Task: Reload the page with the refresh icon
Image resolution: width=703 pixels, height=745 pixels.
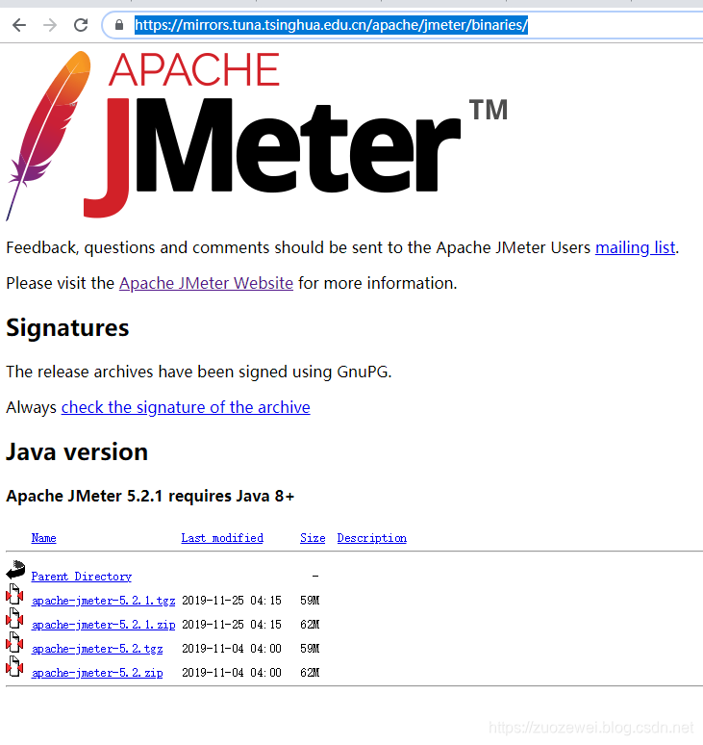Action: [81, 25]
